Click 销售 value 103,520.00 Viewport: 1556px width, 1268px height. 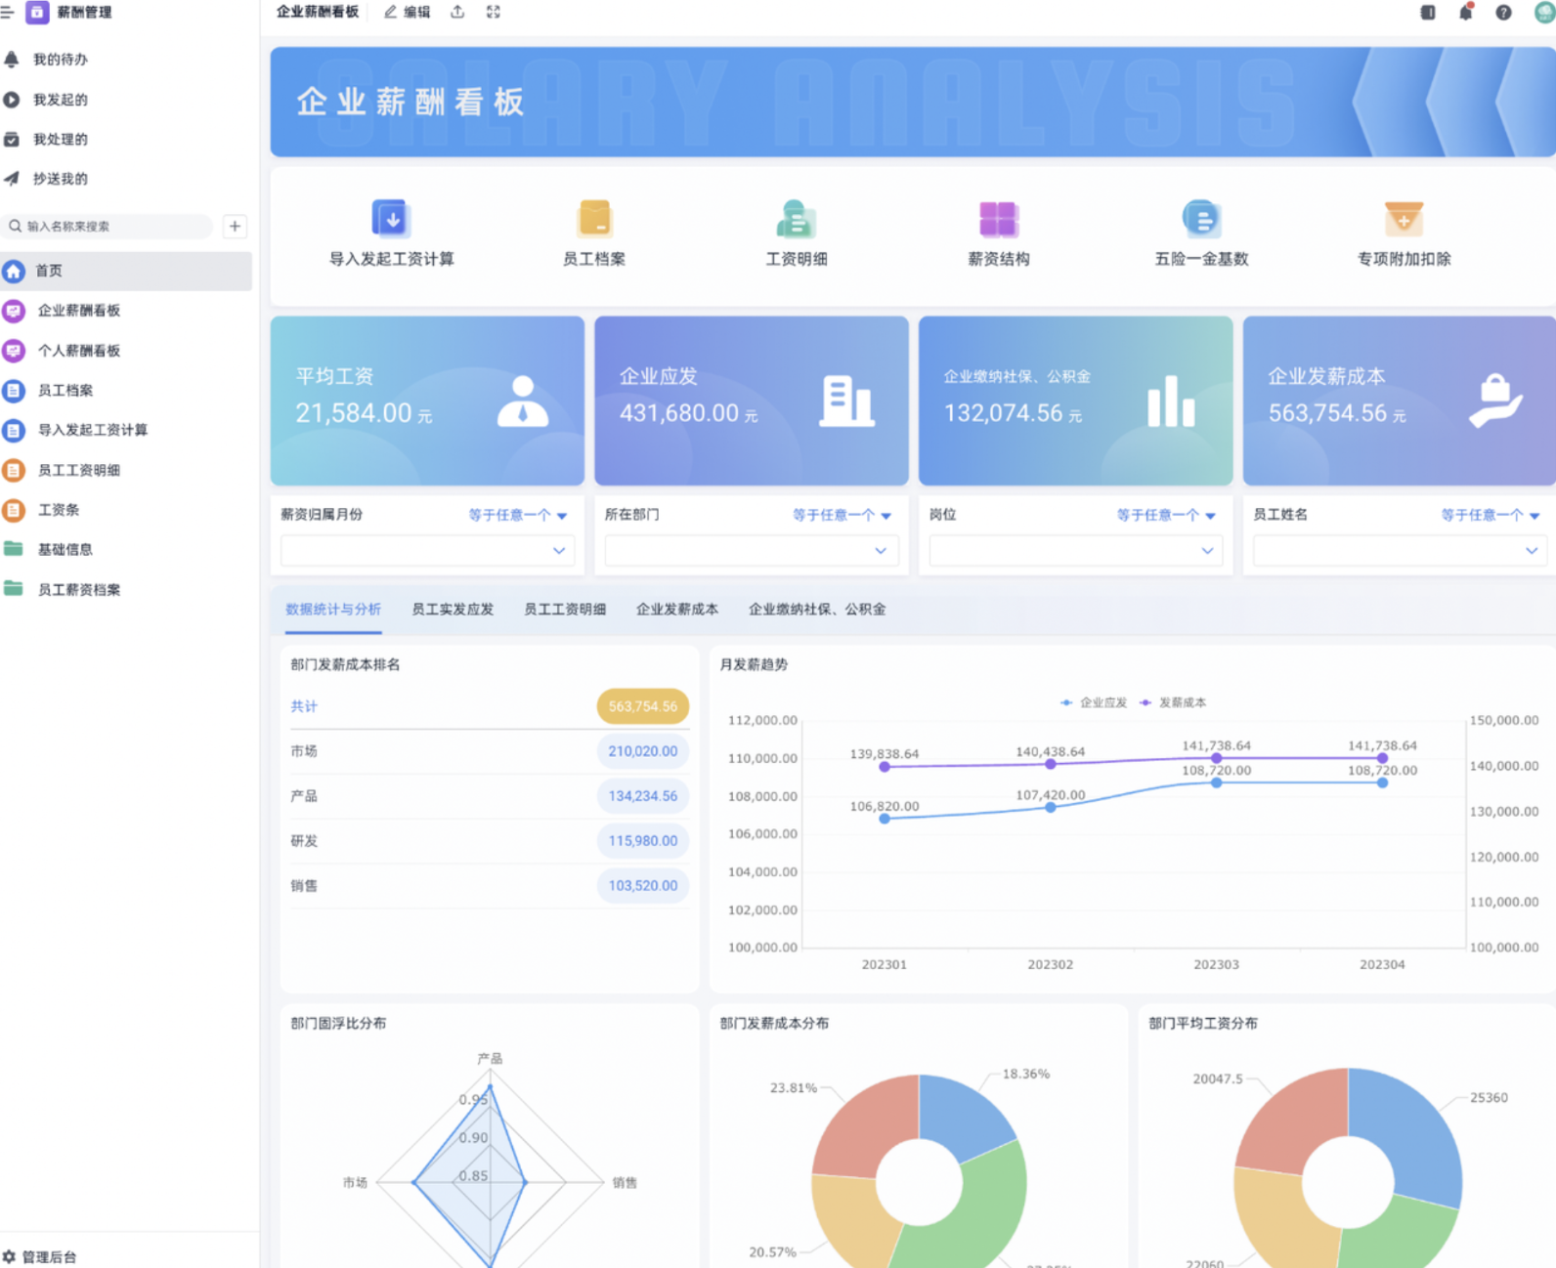pos(643,886)
